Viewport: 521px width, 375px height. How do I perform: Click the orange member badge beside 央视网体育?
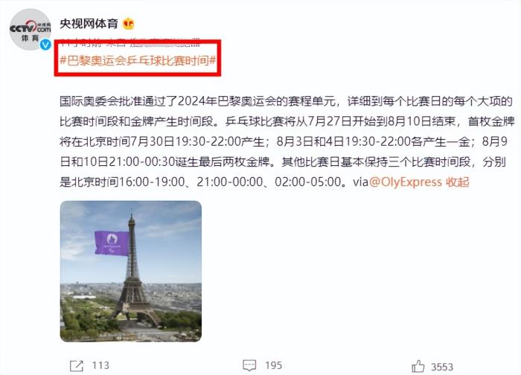click(x=129, y=24)
